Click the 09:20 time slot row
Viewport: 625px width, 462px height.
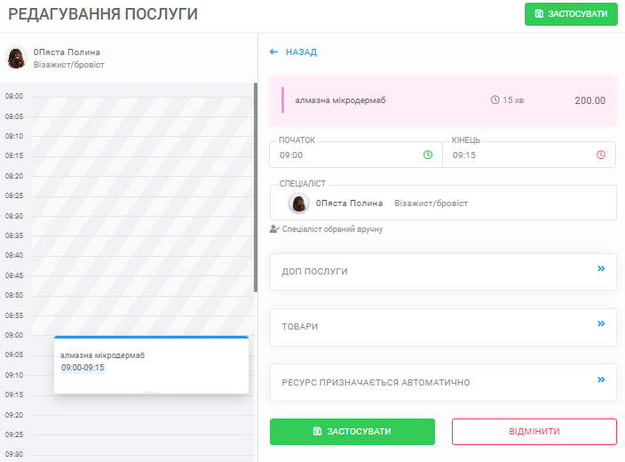click(143, 425)
